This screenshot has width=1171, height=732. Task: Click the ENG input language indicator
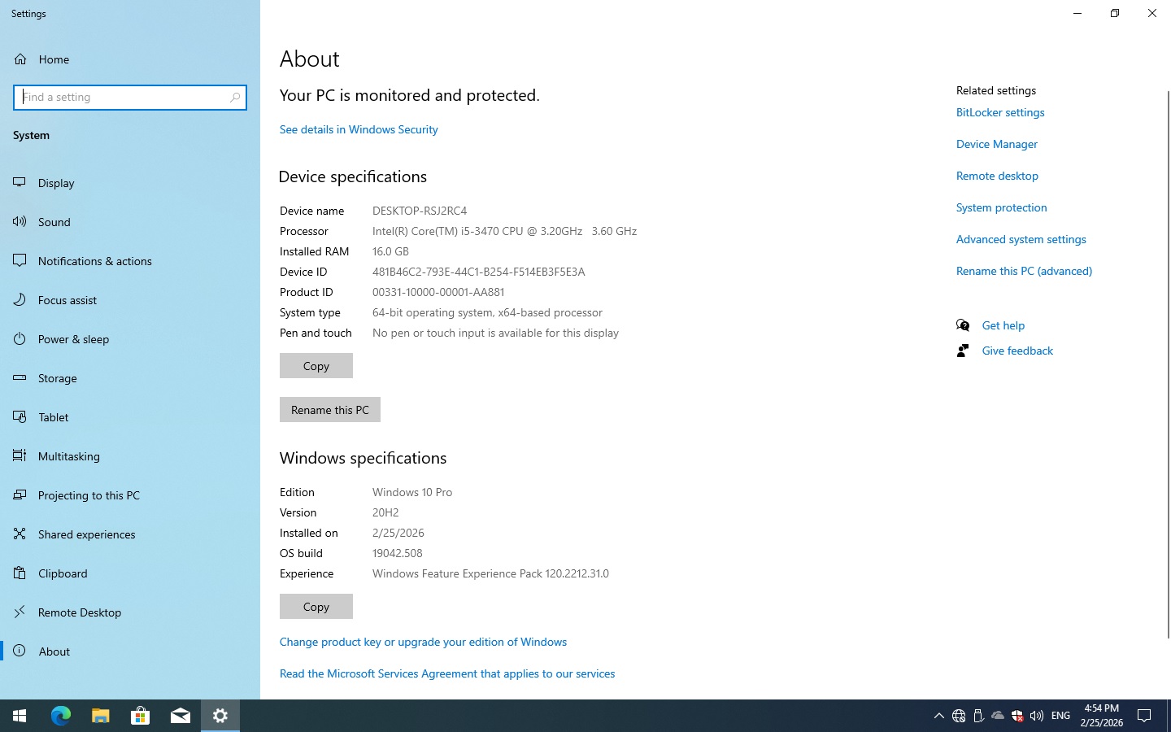(x=1060, y=716)
